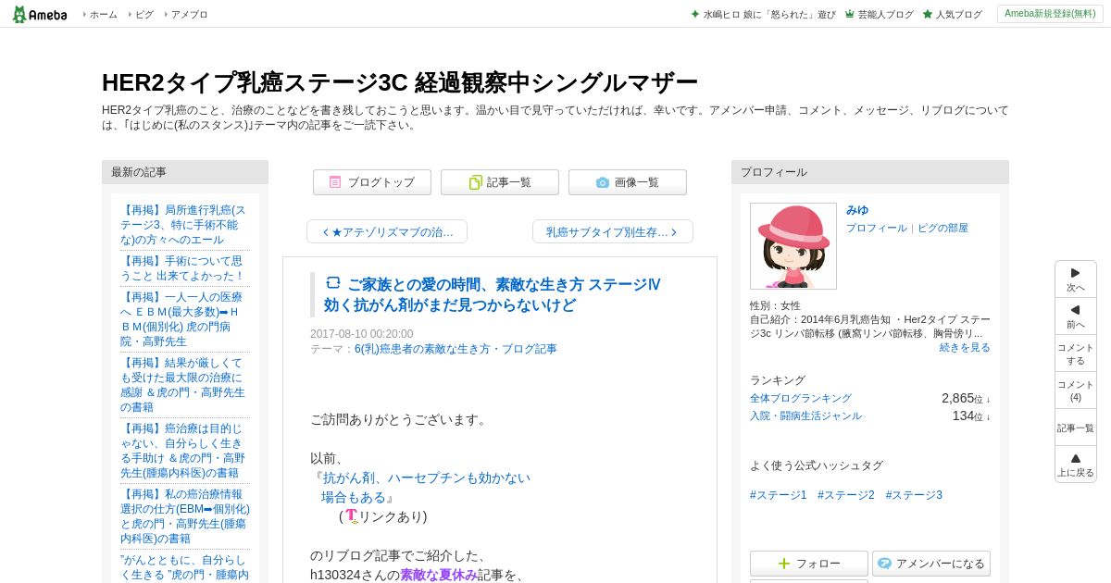Open sidebar post 私の癌治療情報選択の仕方

pos(185,516)
